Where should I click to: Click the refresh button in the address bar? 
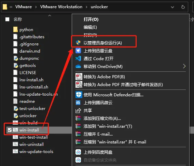[183, 7]
